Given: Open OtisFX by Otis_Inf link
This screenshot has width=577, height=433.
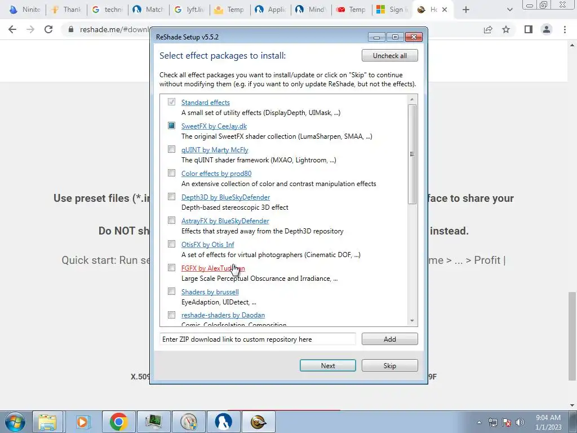Looking at the screenshot, I should click(x=207, y=245).
